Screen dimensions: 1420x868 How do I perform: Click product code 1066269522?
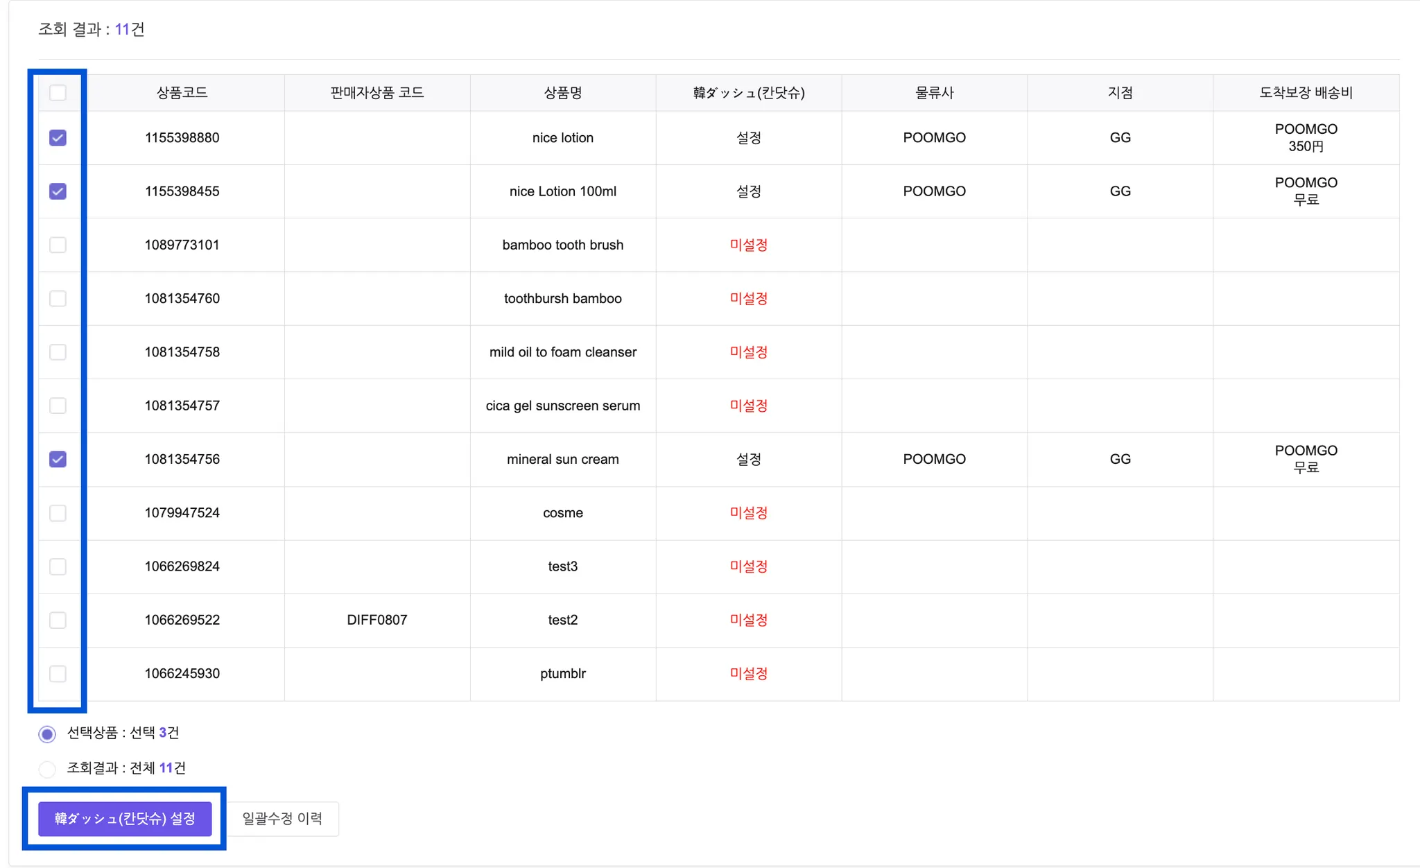click(182, 620)
